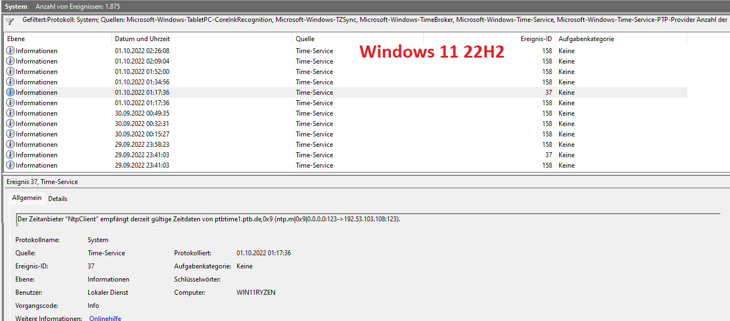Click Ereignis-ID 37 in the 29.09.2022 23:41:03 row
Image resolution: width=730 pixels, height=321 pixels.
tap(548, 154)
